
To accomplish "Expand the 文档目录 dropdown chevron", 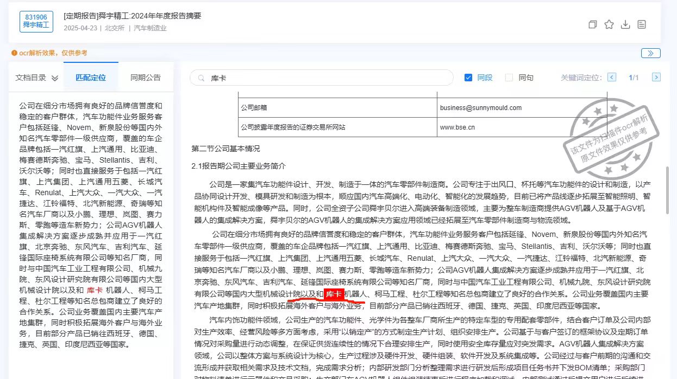I will click(x=54, y=78).
